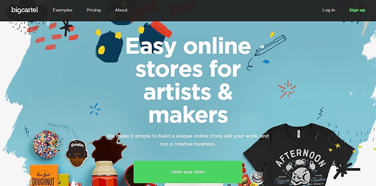Click the green Sign up link

point(357,10)
